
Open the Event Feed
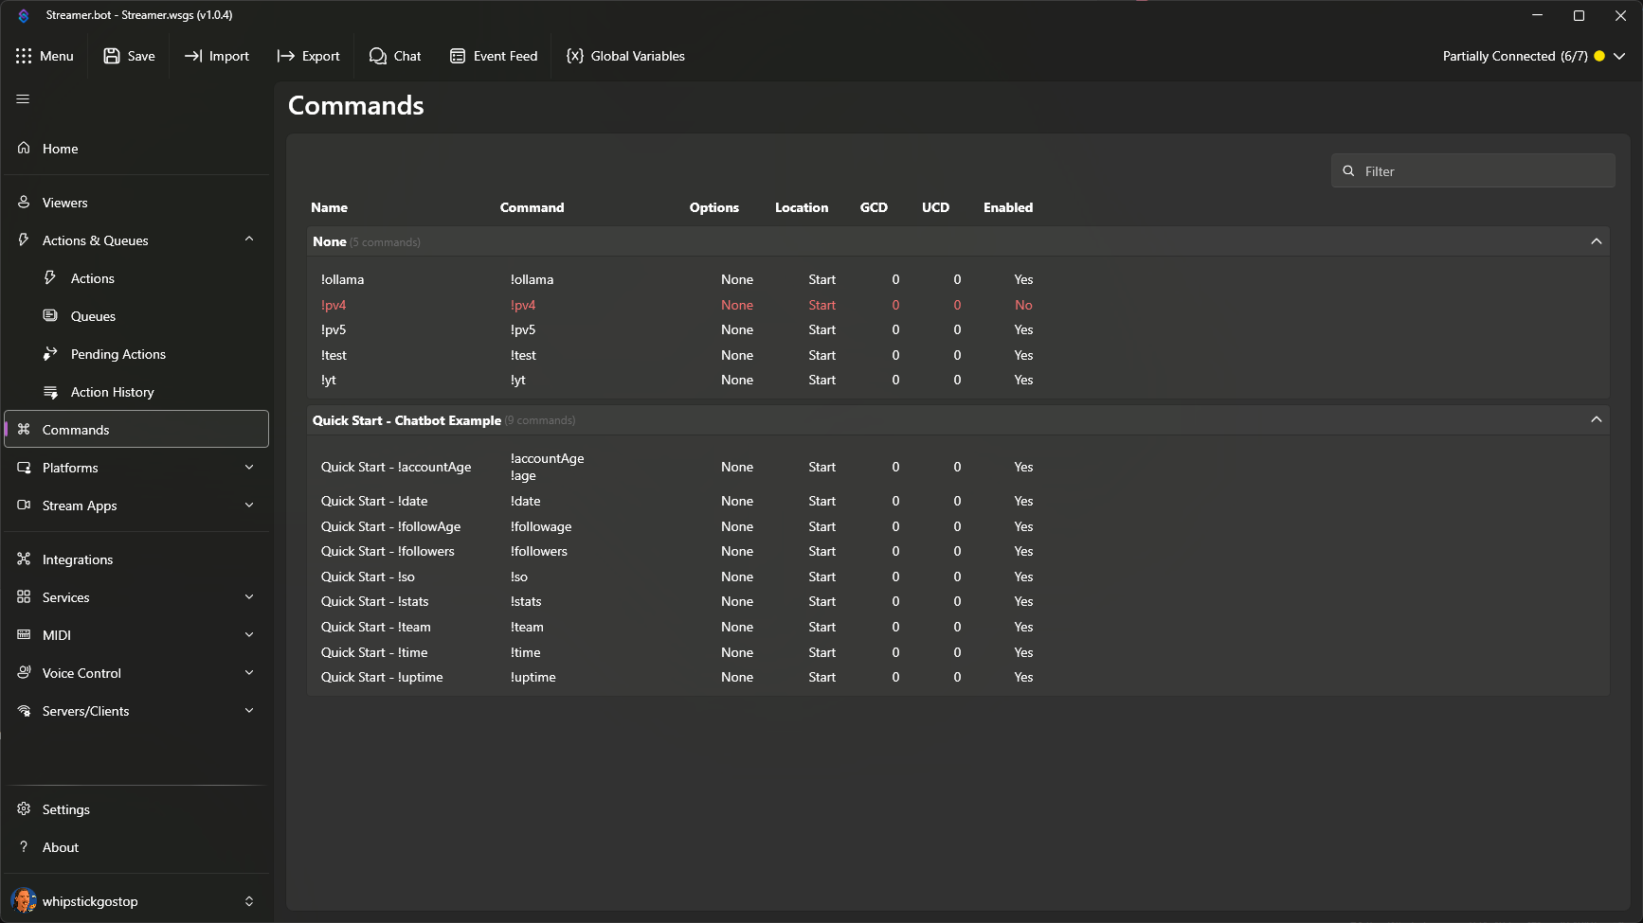click(493, 56)
